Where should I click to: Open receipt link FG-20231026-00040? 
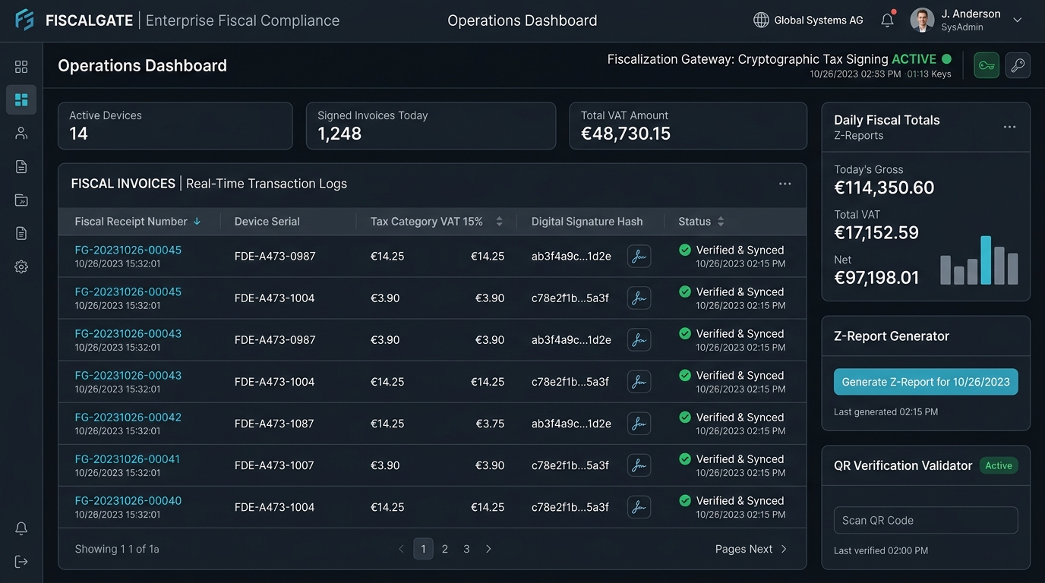[x=128, y=500]
